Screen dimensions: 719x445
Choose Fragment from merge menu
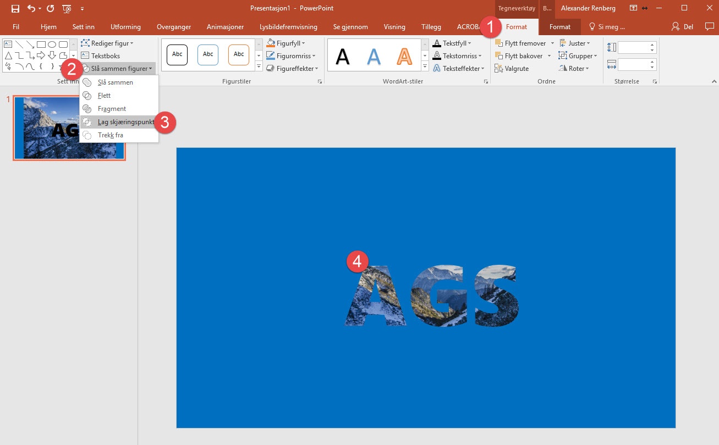pyautogui.click(x=119, y=109)
